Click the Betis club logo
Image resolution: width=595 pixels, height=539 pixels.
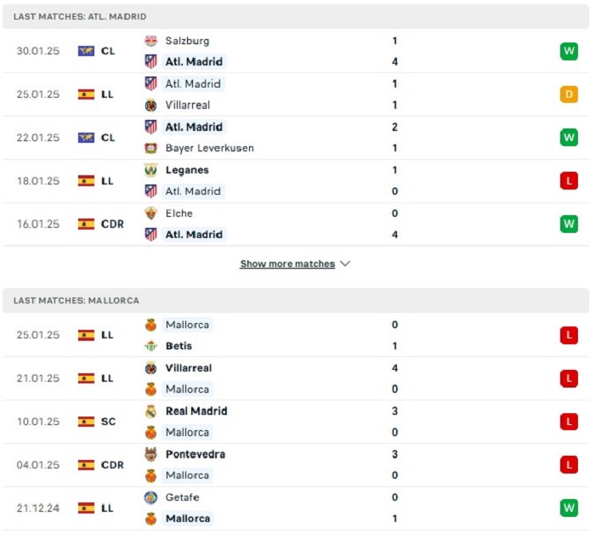pyautogui.click(x=150, y=346)
